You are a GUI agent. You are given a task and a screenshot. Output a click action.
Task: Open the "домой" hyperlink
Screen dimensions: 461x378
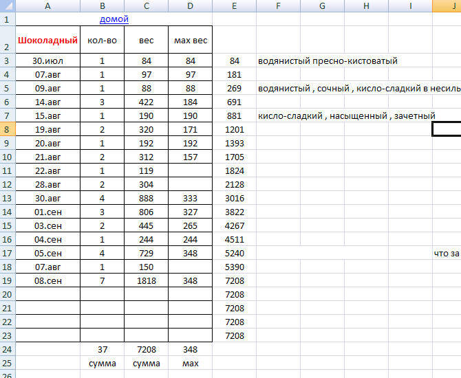(114, 19)
